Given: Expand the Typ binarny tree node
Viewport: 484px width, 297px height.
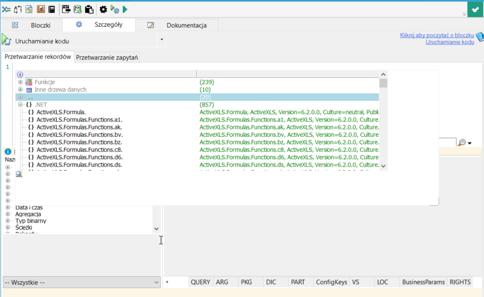Looking at the screenshot, I should point(8,221).
